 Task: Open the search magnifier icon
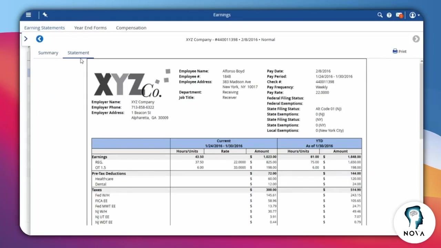(x=380, y=15)
